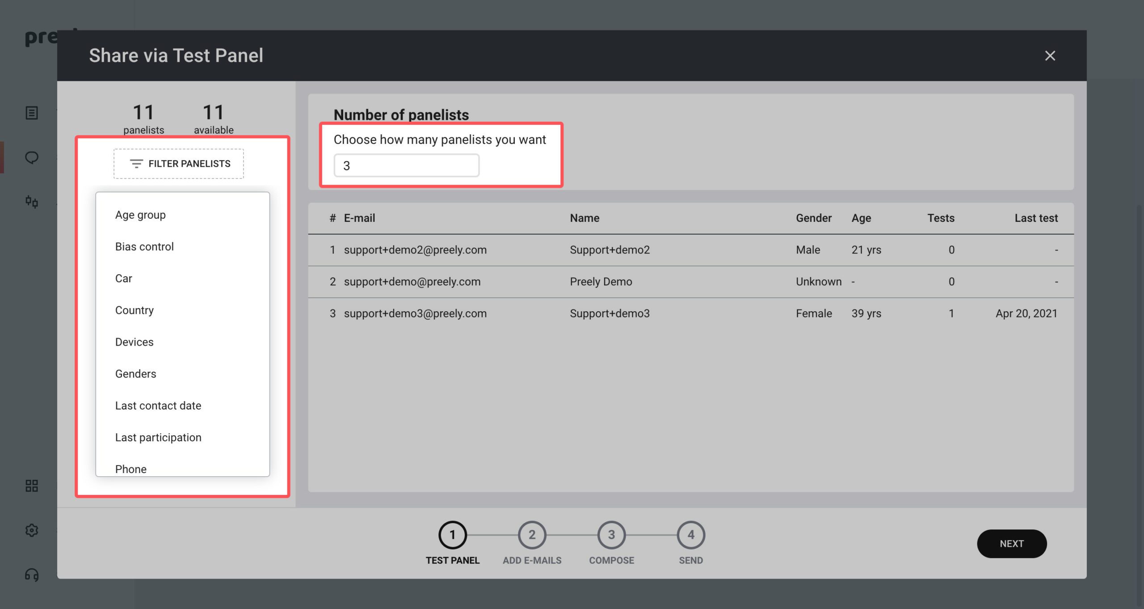Click the Apr 20, 2021 date cell
This screenshot has width=1144, height=609.
[1026, 313]
